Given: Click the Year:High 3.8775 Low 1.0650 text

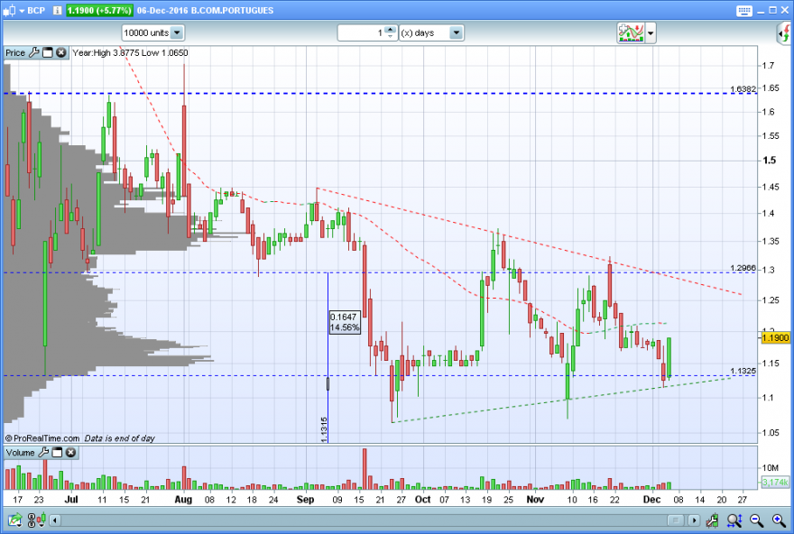Looking at the screenshot, I should [130, 52].
